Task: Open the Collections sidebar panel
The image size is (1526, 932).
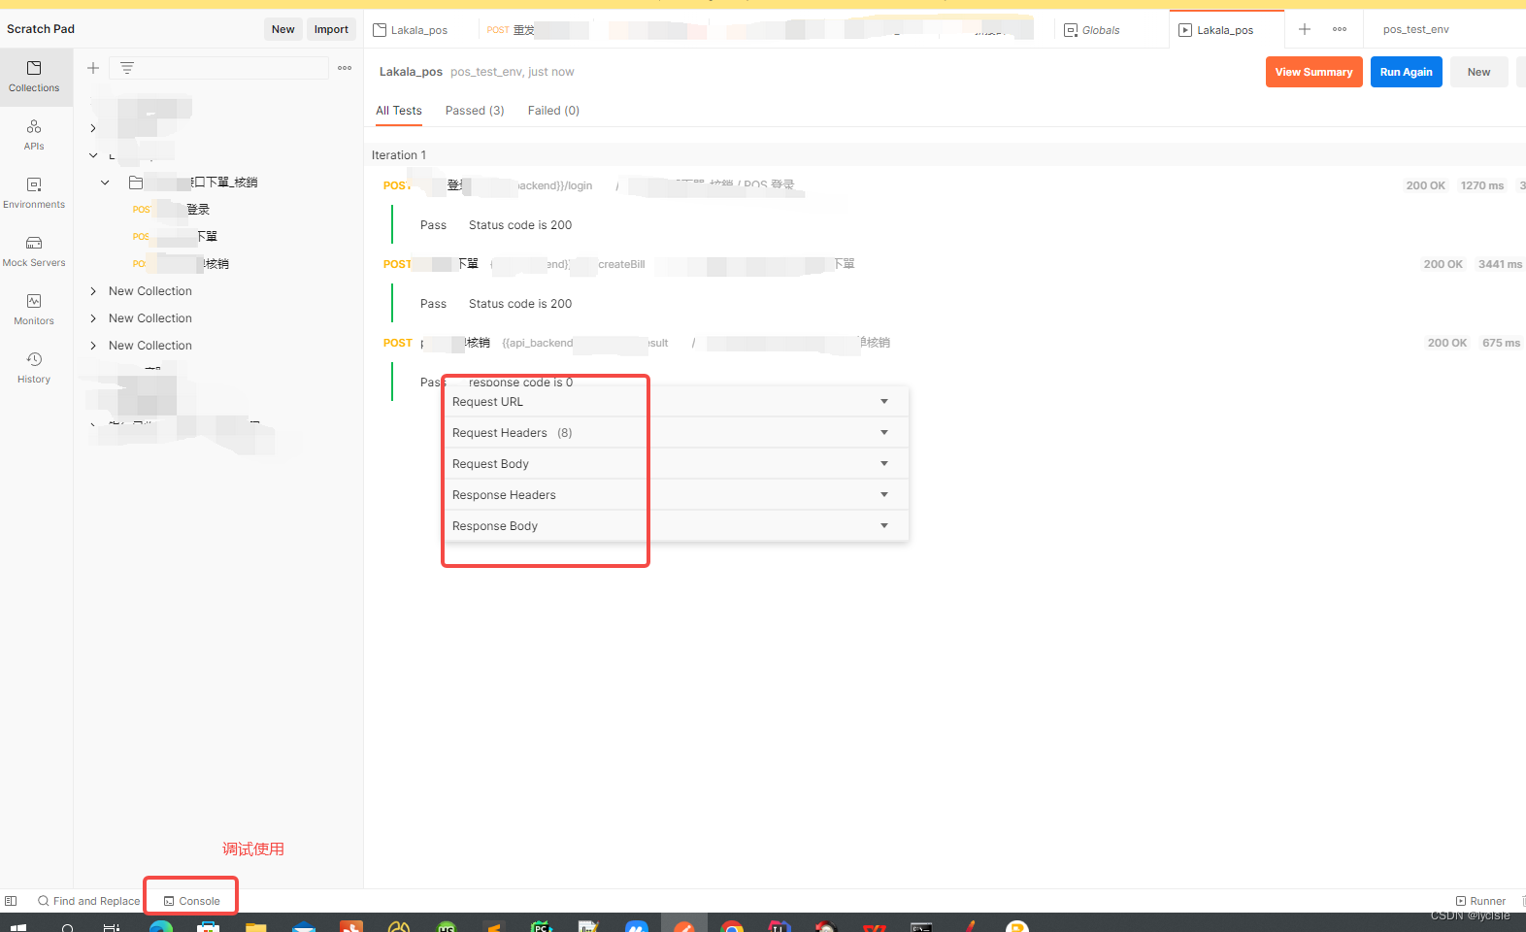Action: click(x=34, y=77)
